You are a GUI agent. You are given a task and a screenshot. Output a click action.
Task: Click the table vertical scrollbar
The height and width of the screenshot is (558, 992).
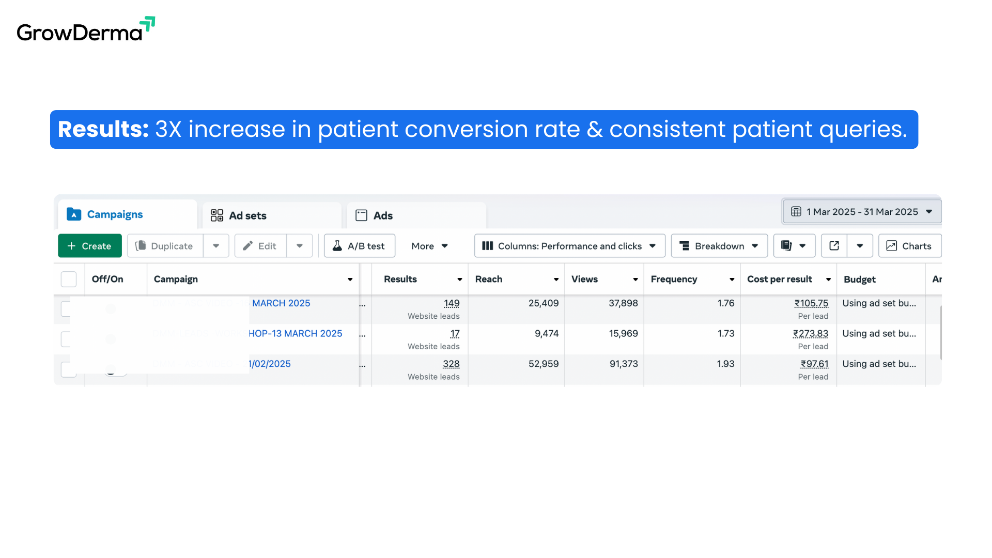pyautogui.click(x=940, y=333)
